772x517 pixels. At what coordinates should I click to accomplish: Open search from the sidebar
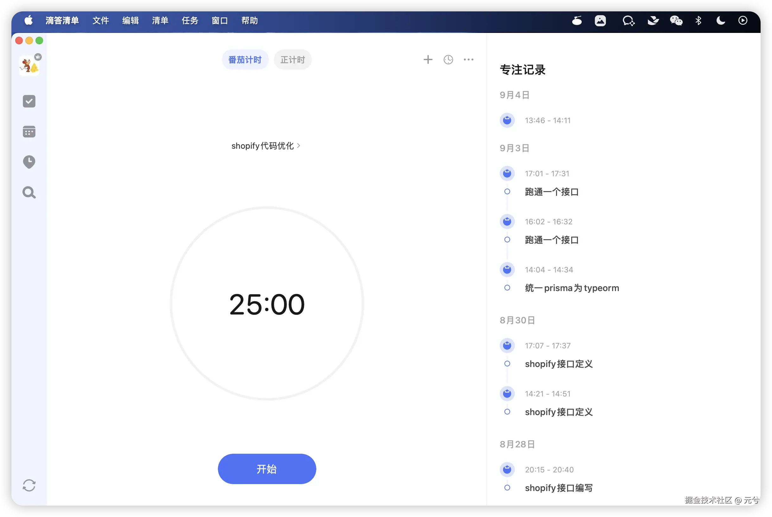click(29, 192)
